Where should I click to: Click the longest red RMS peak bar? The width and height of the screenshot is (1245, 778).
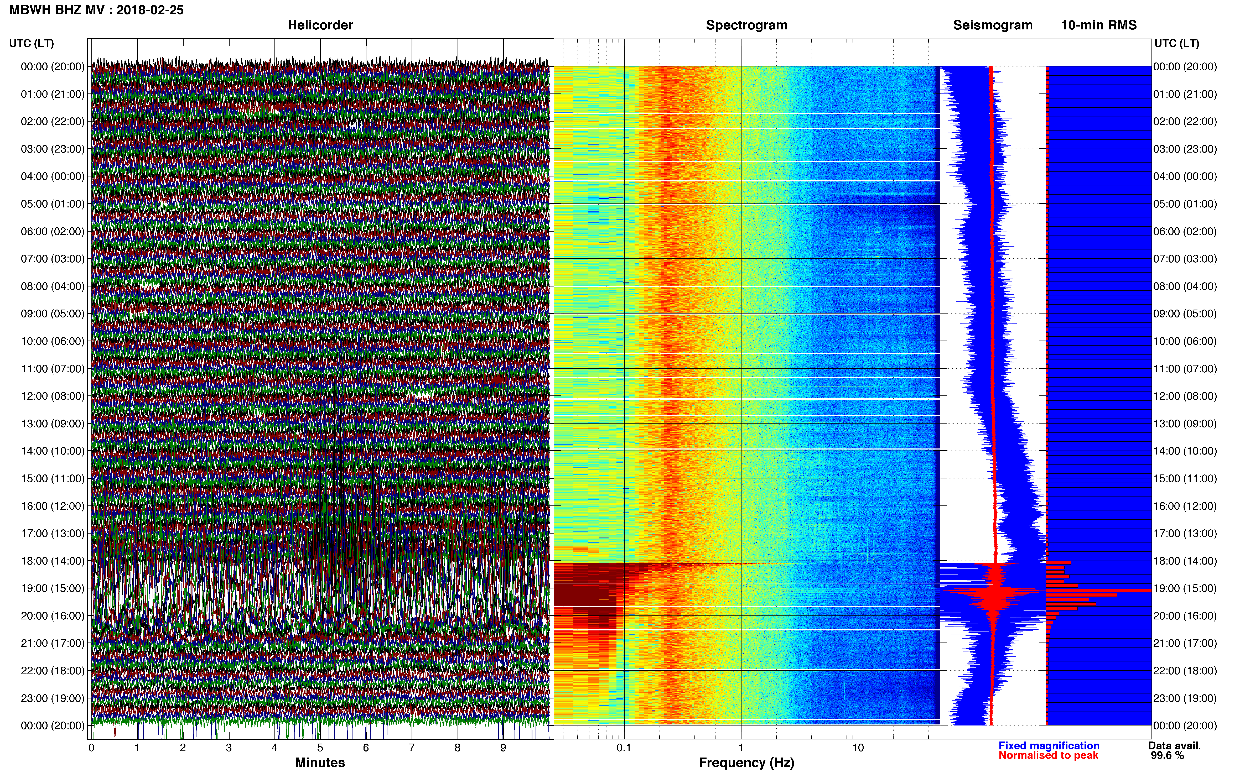pyautogui.click(x=1099, y=590)
